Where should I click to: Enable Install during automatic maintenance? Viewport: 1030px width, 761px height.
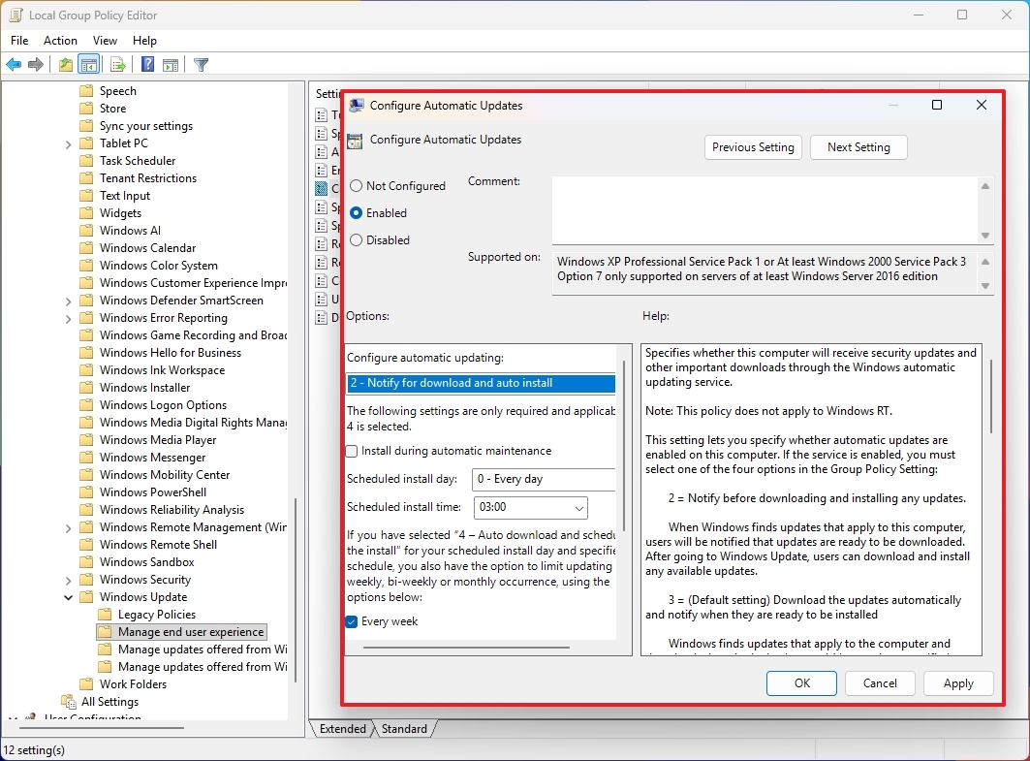click(352, 452)
